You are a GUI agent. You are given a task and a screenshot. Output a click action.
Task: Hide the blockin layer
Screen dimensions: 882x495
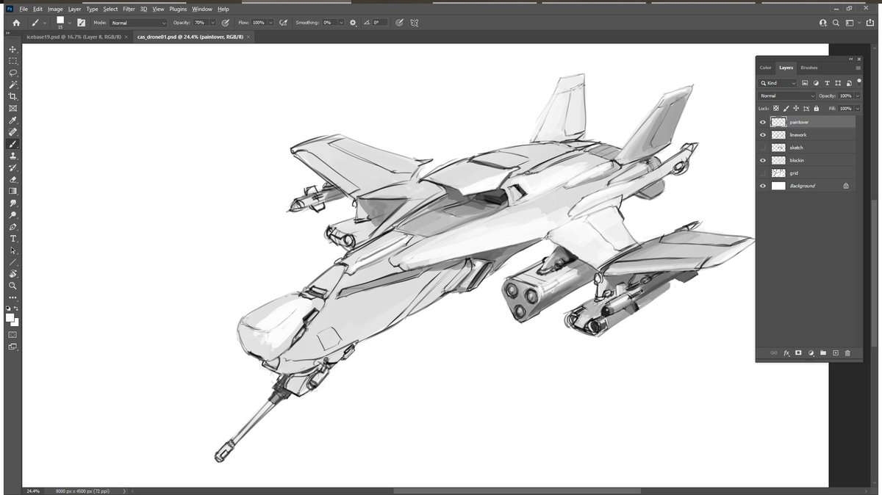click(x=763, y=160)
